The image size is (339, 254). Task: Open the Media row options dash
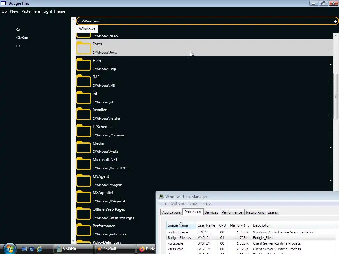click(x=330, y=147)
